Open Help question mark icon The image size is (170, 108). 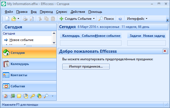120,19
